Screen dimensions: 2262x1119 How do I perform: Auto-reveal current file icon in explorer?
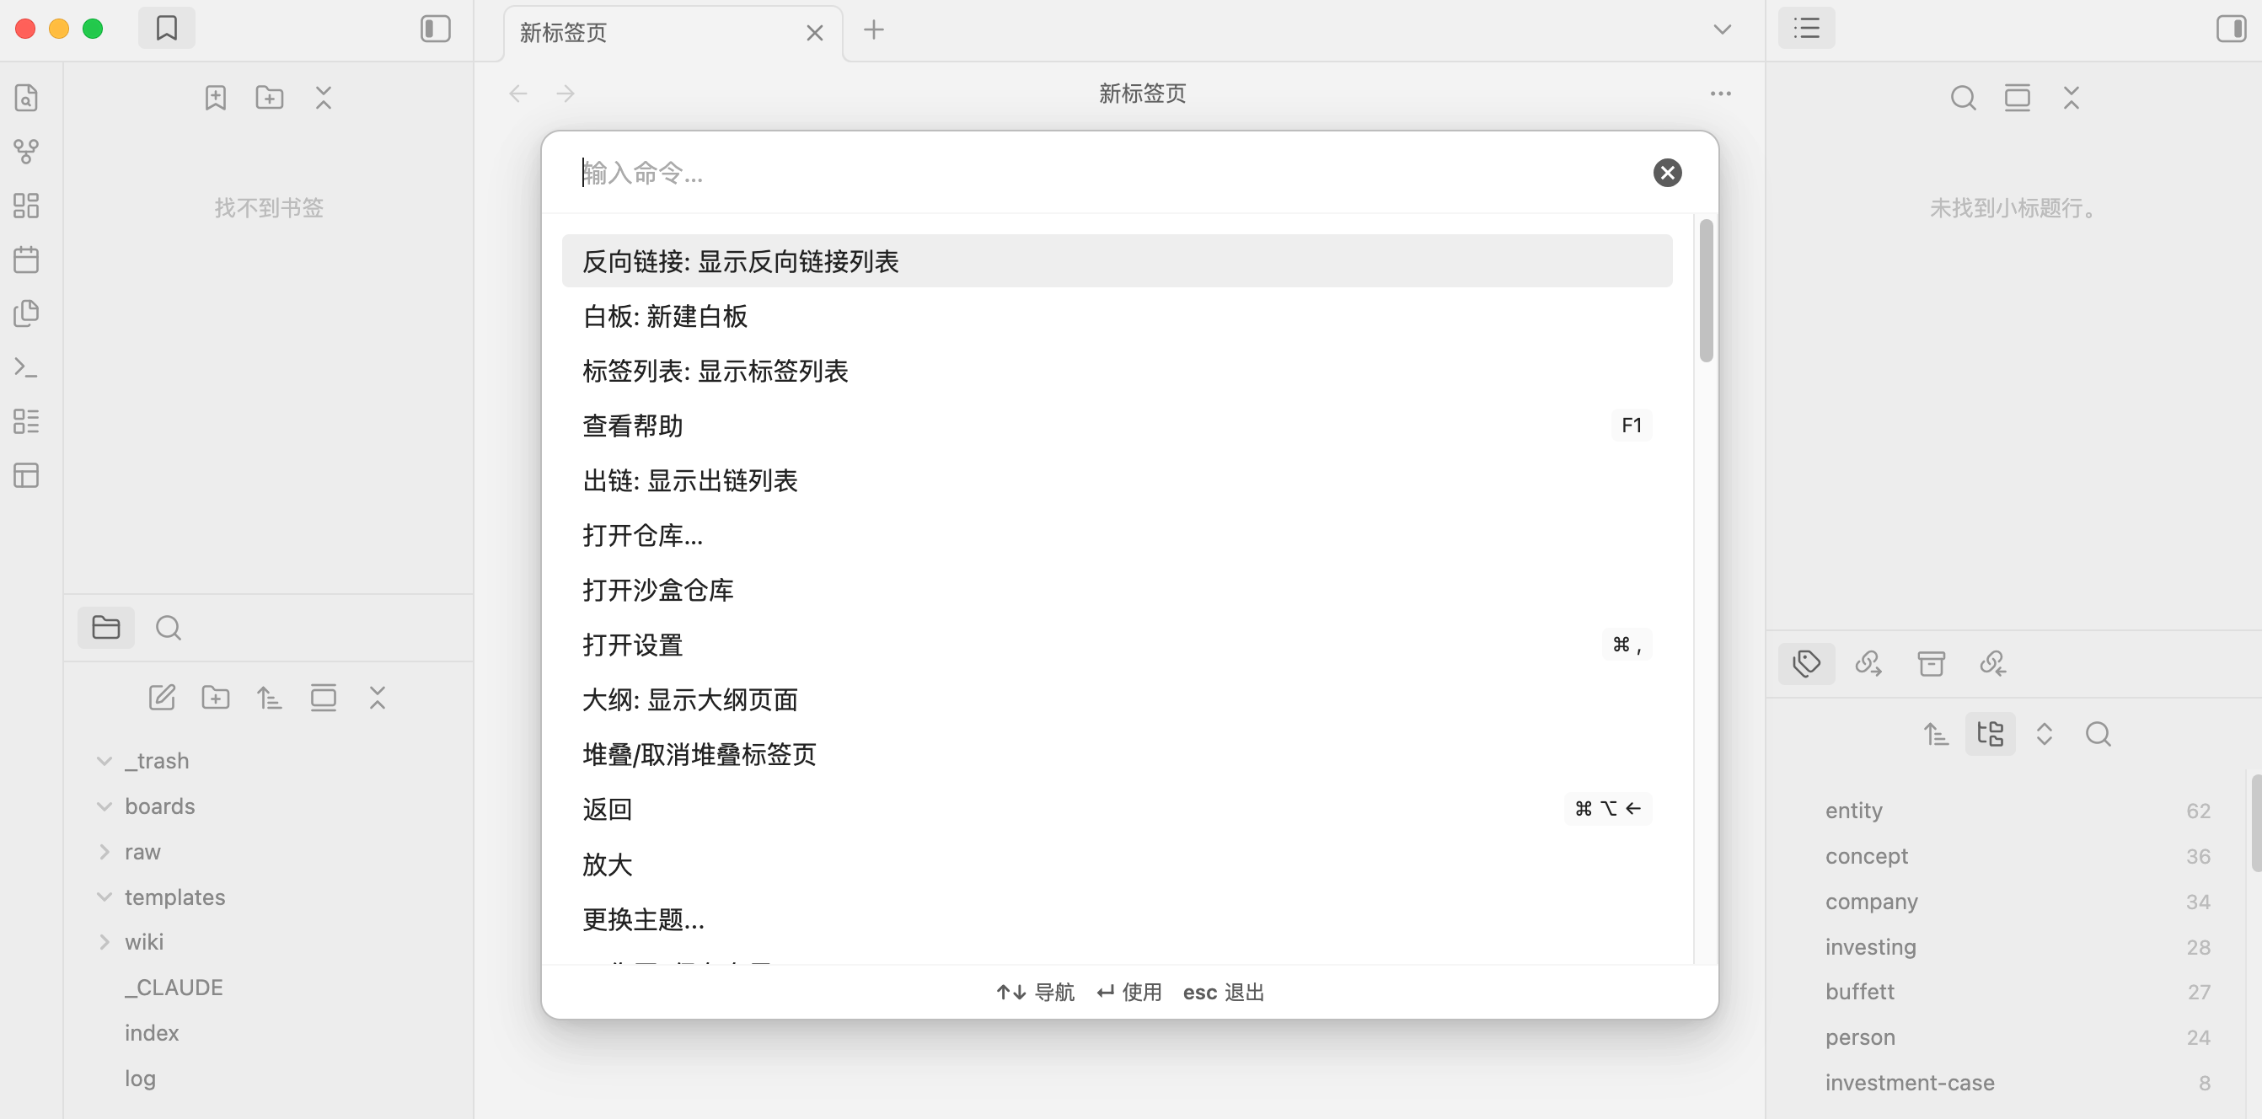point(323,698)
